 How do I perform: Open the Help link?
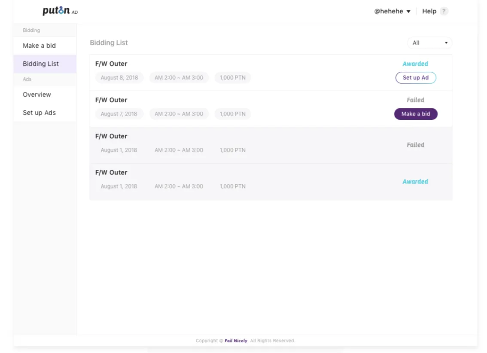pos(429,11)
